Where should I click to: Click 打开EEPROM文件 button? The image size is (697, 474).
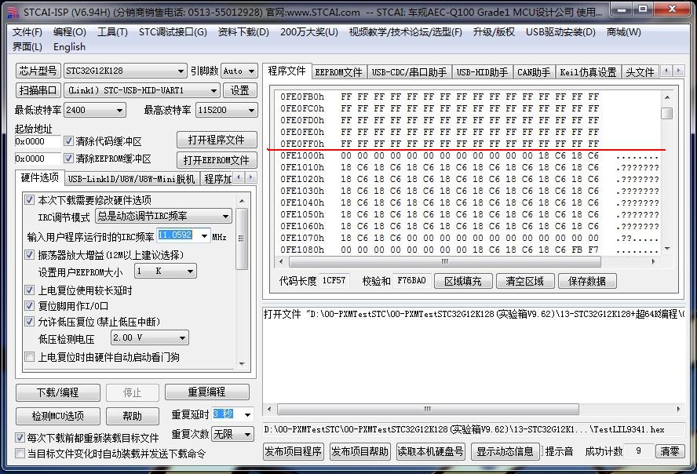tap(217, 160)
